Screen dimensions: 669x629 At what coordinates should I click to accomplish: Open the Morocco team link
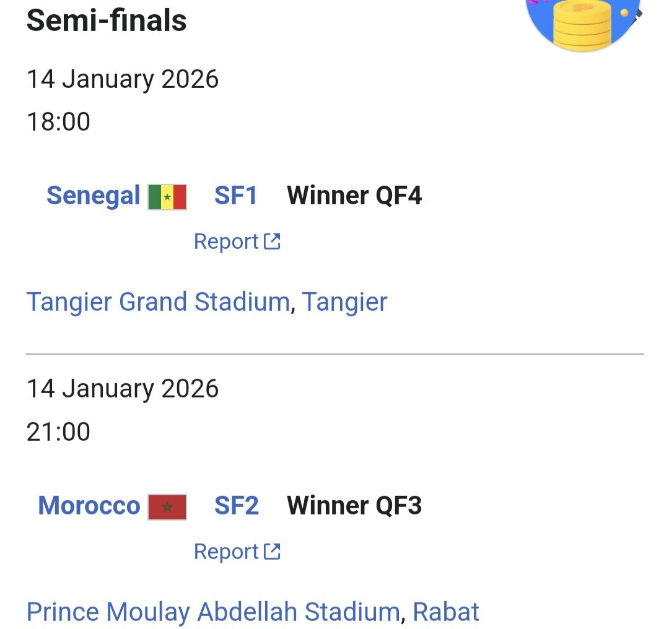pos(89,506)
